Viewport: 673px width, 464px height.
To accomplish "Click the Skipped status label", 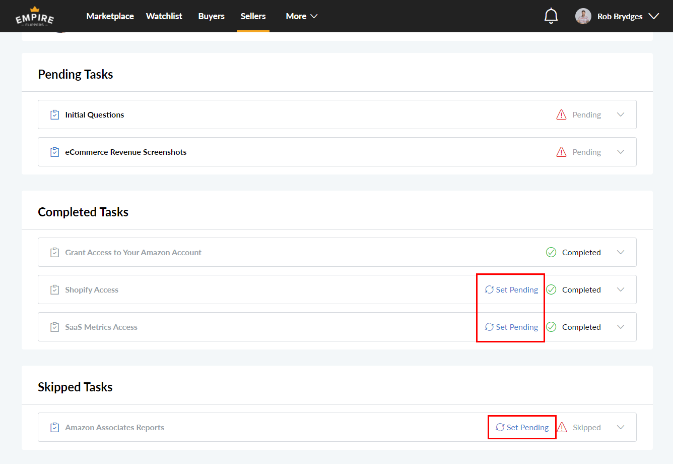I will click(587, 427).
